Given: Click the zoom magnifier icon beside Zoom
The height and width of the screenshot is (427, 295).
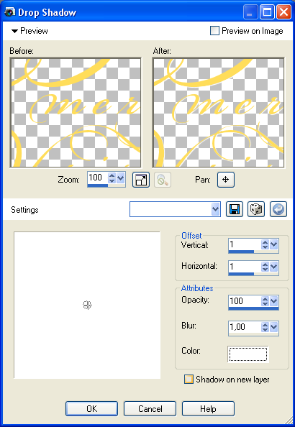Looking at the screenshot, I should (x=163, y=180).
